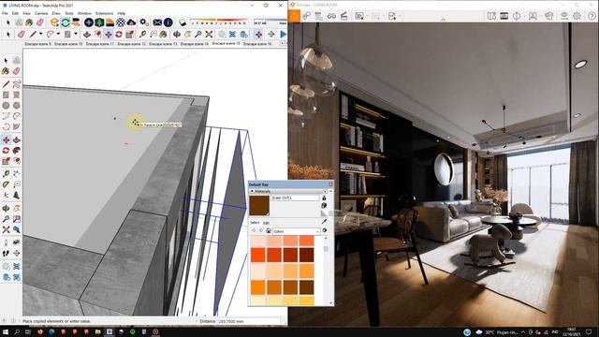The height and width of the screenshot is (337, 599).
Task: Switch to the Edit tab in Materials
Action: pyautogui.click(x=266, y=223)
